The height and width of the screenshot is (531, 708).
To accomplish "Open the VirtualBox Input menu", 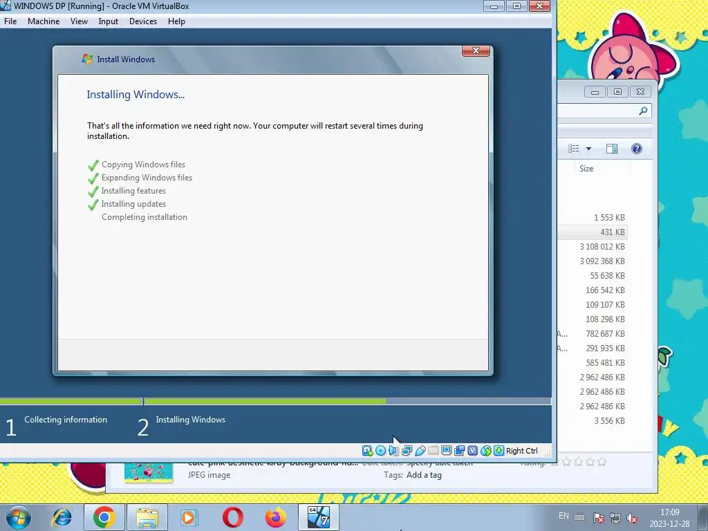I will tap(109, 21).
